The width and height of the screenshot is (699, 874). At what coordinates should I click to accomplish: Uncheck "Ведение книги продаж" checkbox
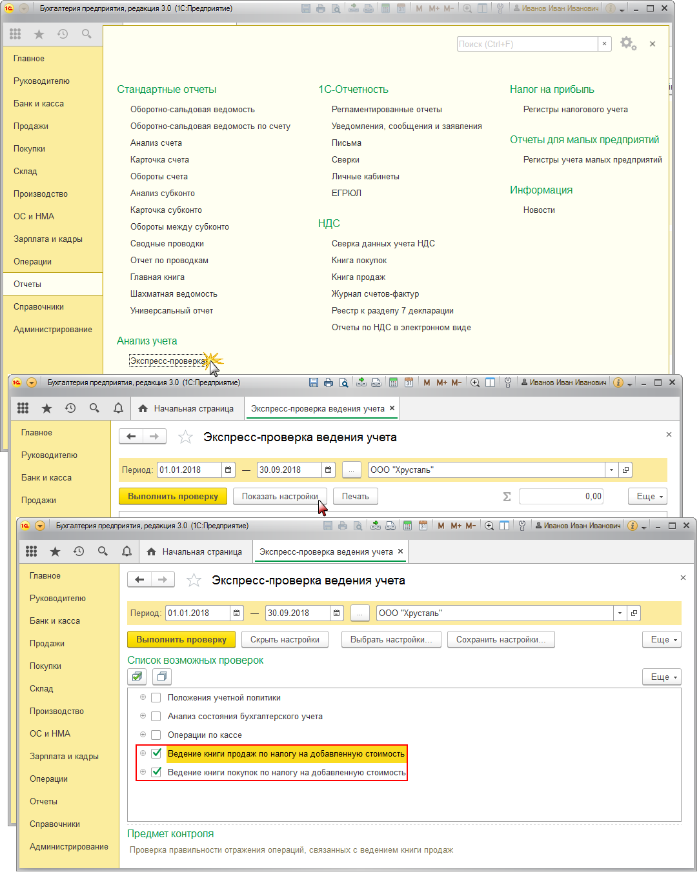pos(156,753)
